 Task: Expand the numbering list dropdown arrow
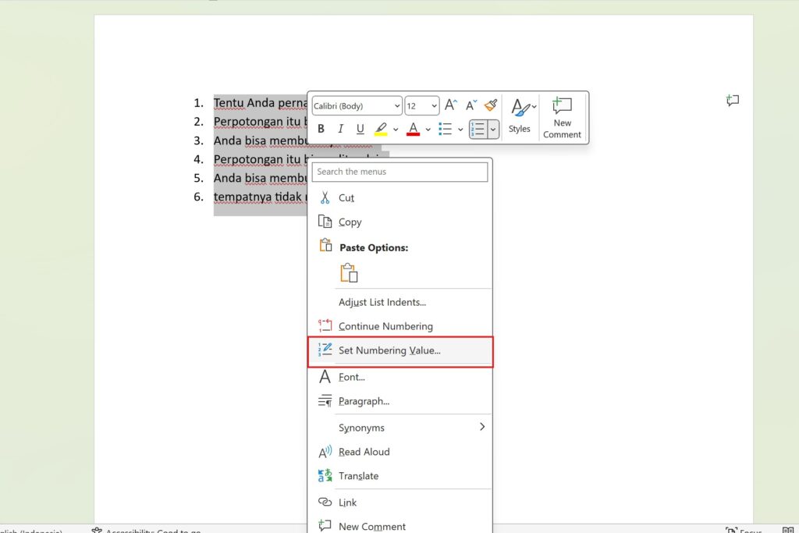point(493,130)
